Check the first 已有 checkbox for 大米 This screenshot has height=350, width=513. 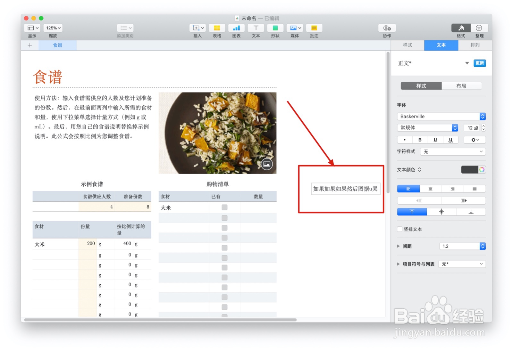(224, 207)
